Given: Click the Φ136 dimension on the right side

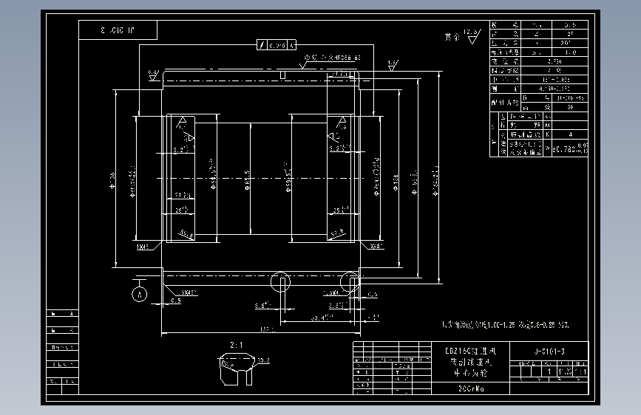Looking at the screenshot, I should pyautogui.click(x=396, y=182).
